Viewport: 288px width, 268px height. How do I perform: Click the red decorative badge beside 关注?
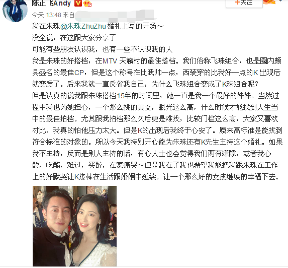(269, 2)
